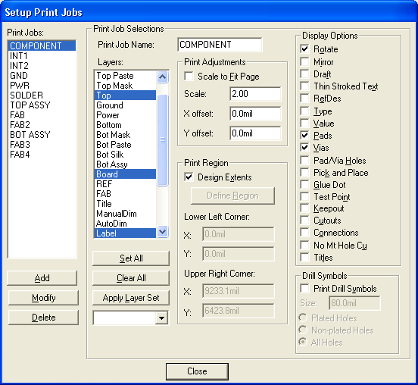Toggle the Rotate checkbox
The width and height of the screenshot is (418, 385).
[x=304, y=49]
